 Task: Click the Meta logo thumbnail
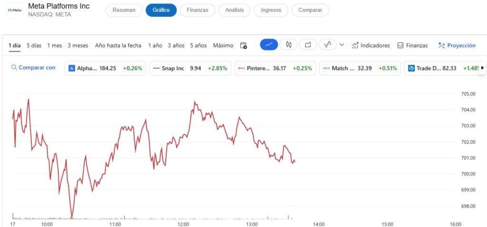15,10
